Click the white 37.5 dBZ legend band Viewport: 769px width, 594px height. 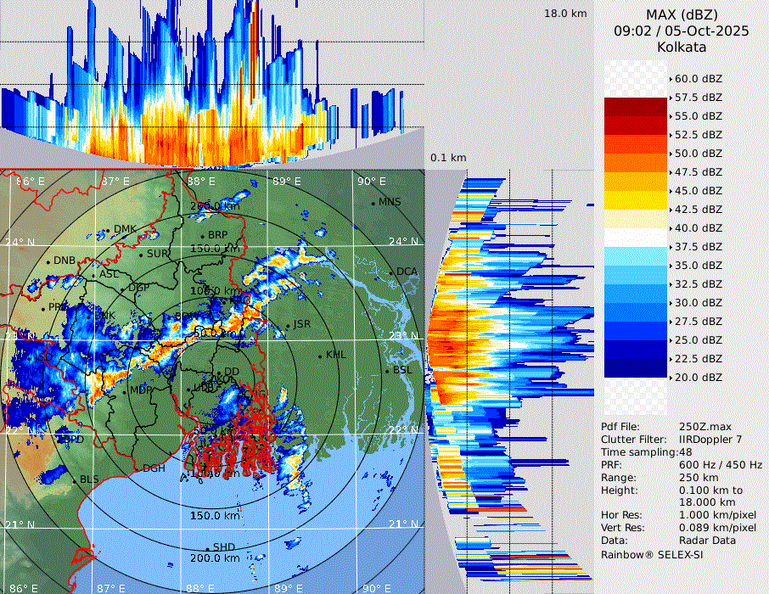click(x=636, y=238)
